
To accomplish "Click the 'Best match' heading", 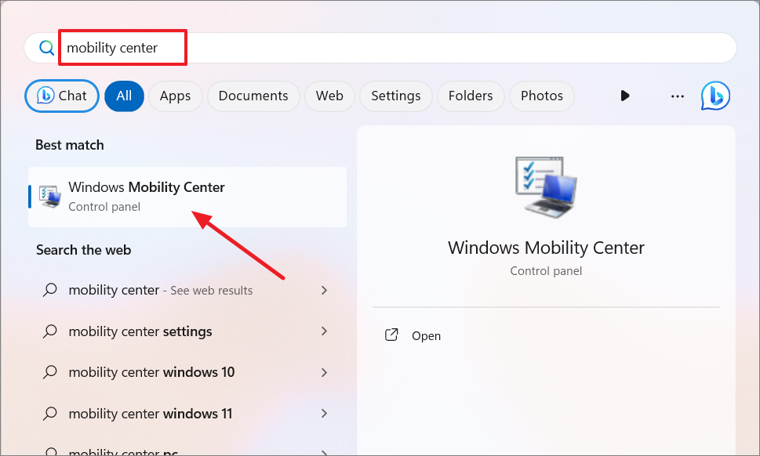I will pos(70,145).
